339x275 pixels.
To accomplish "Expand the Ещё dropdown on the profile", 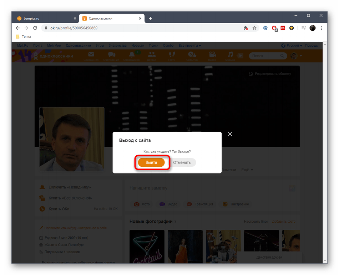I will pyautogui.click(x=247, y=170).
